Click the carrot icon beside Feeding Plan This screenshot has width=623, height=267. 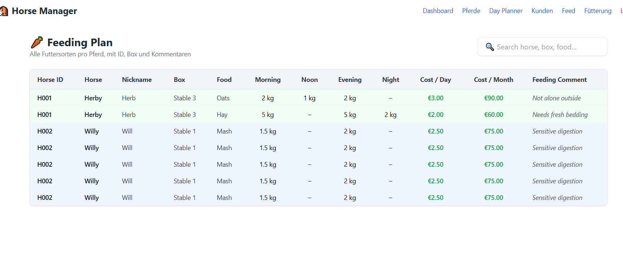(37, 43)
